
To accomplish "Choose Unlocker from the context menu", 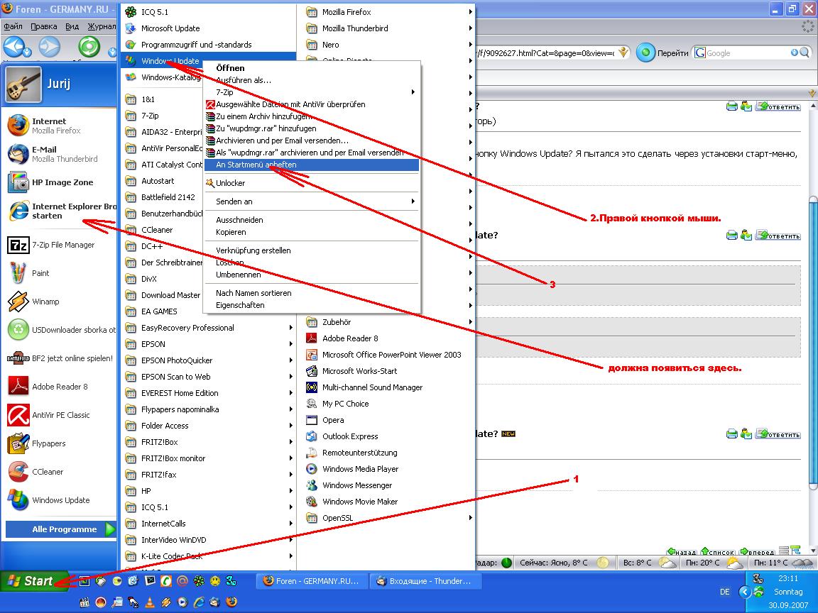I will 312,183.
